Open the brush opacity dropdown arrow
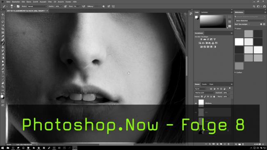The image size is (267, 150). pos(61,7)
